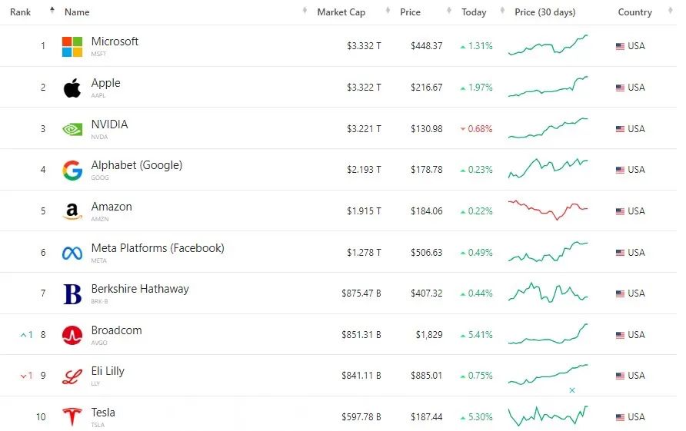Sort by Price using its sort arrows

click(x=449, y=11)
